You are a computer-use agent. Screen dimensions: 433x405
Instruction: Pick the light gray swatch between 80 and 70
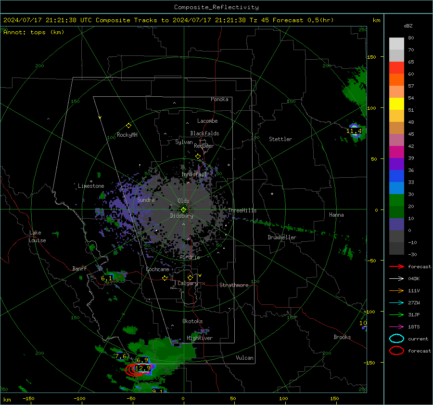pyautogui.click(x=396, y=44)
